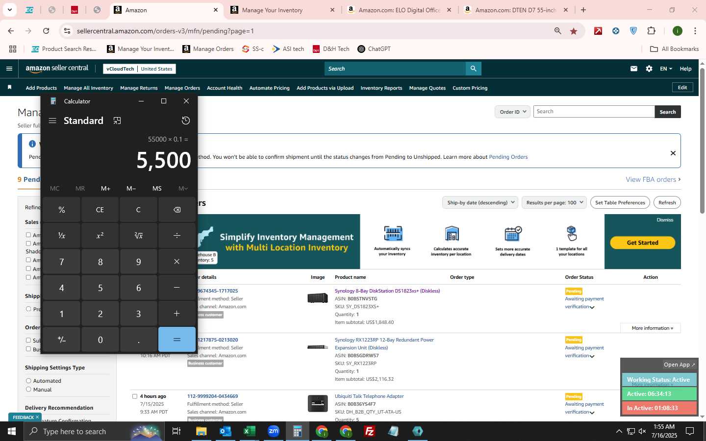Image resolution: width=706 pixels, height=441 pixels.
Task: Open Outlook from the taskbar
Action: (x=225, y=431)
